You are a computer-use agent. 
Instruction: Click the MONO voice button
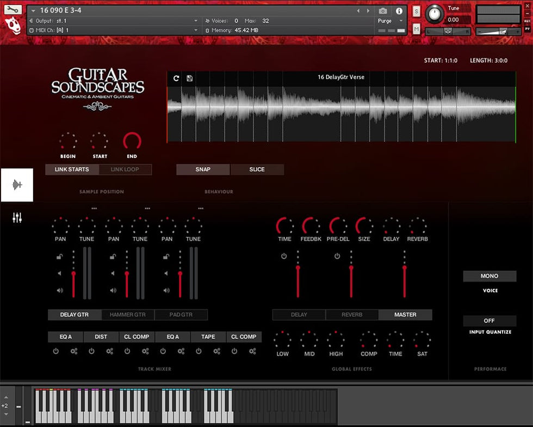click(489, 276)
